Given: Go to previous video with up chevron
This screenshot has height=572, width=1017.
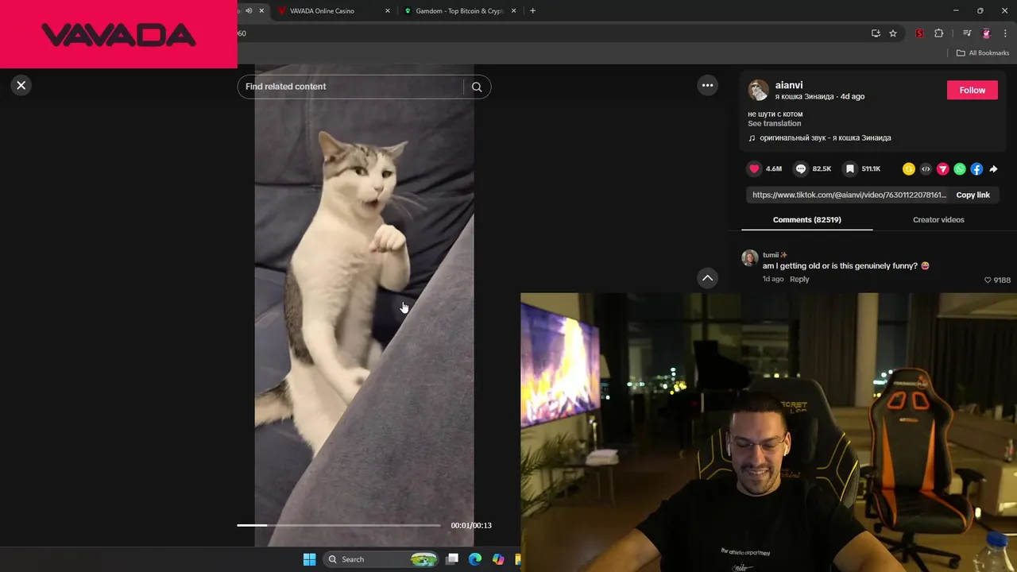Looking at the screenshot, I should point(707,277).
